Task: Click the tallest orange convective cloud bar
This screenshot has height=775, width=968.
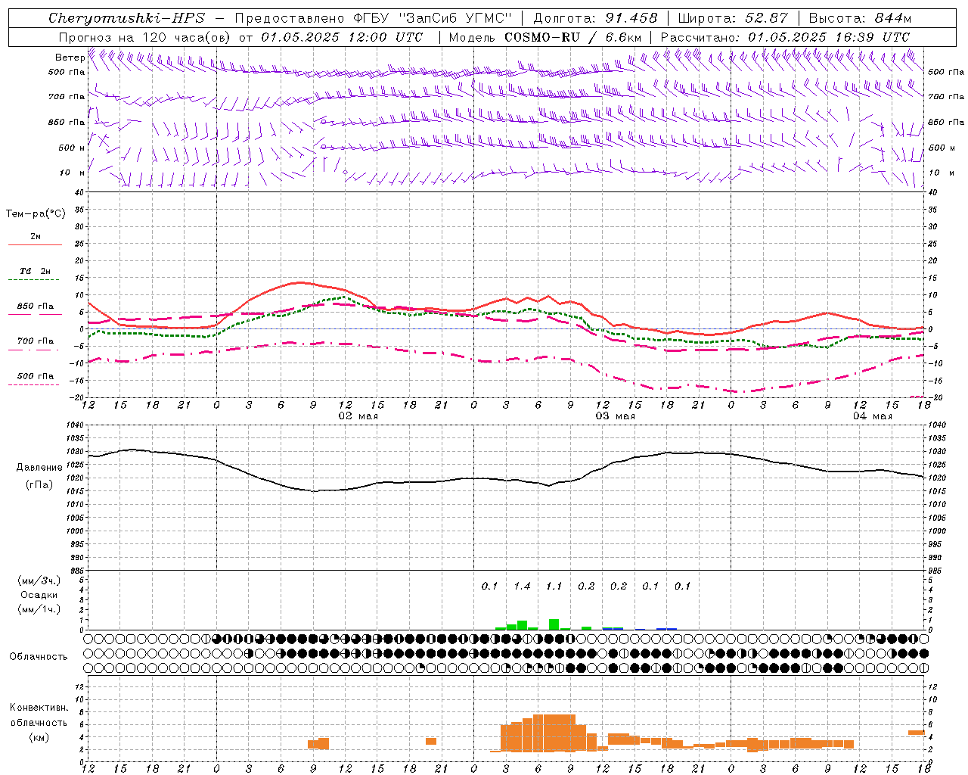Action: pos(554,733)
